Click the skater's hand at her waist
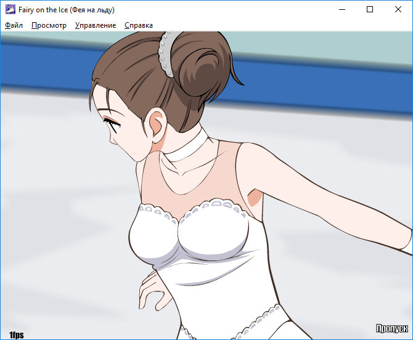The width and height of the screenshot is (413, 340). (151, 291)
